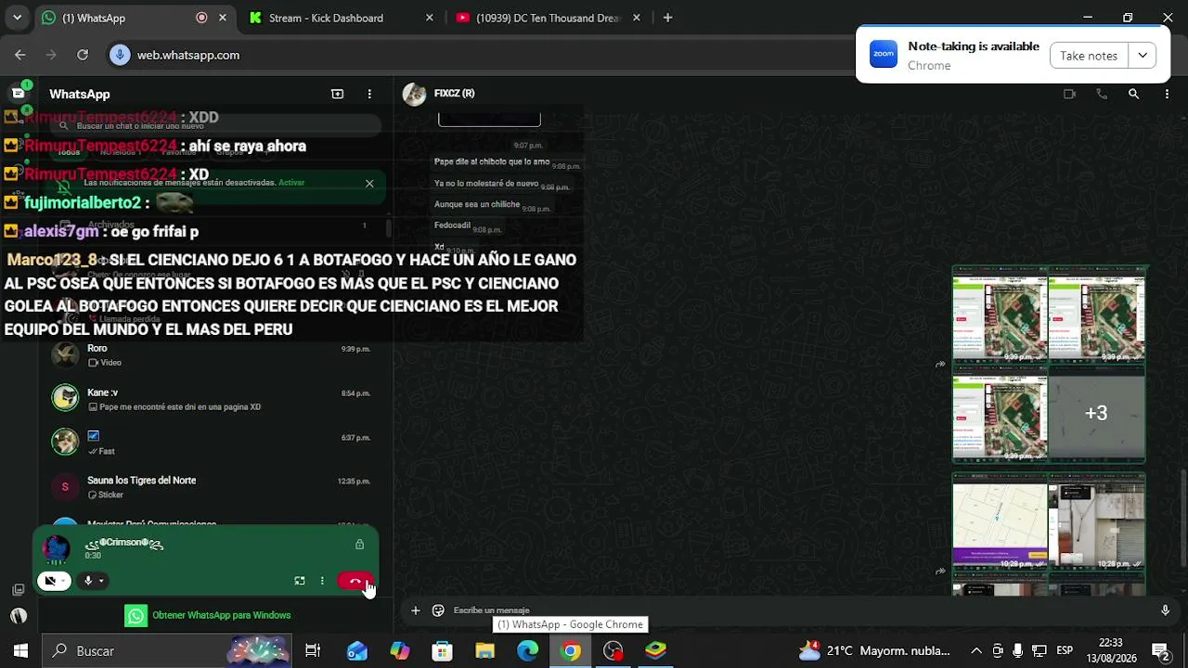Open Microsoft Edge from the taskbar
This screenshot has height=668, width=1188.
(528, 651)
